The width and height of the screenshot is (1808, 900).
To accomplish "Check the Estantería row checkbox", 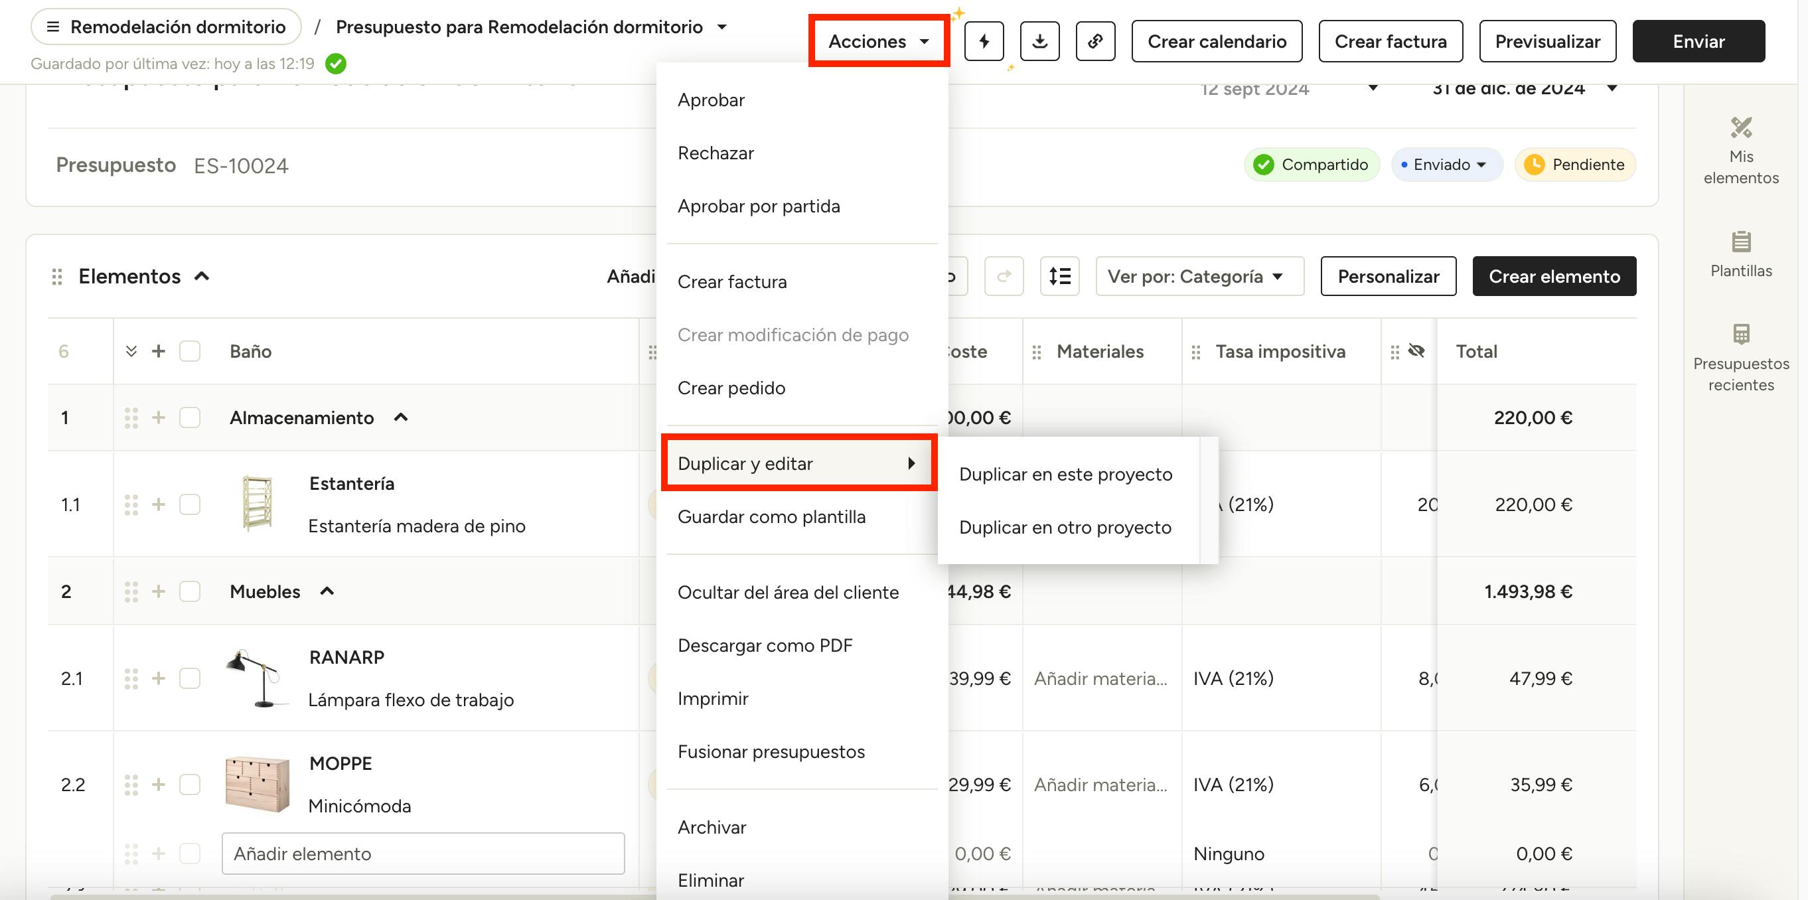I will pos(190,504).
